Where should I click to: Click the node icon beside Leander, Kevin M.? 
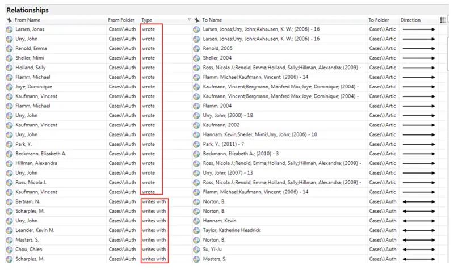(9, 230)
